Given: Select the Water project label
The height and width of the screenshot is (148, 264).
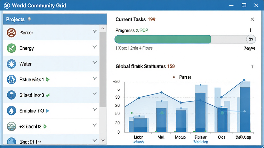Looking at the screenshot, I should click(x=26, y=64).
